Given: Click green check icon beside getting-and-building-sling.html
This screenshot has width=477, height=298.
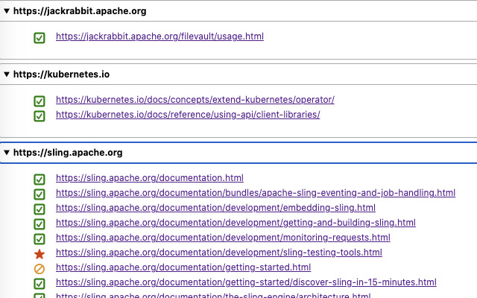Looking at the screenshot, I should [40, 224].
